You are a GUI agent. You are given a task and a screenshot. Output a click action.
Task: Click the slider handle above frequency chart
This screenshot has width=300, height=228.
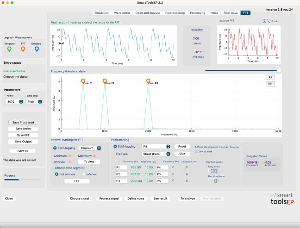[279, 70]
